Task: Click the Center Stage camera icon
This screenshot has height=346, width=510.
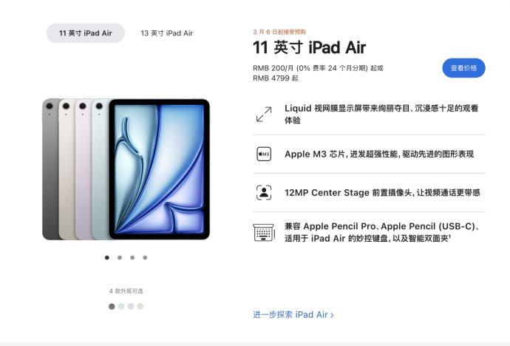Action: click(x=264, y=192)
